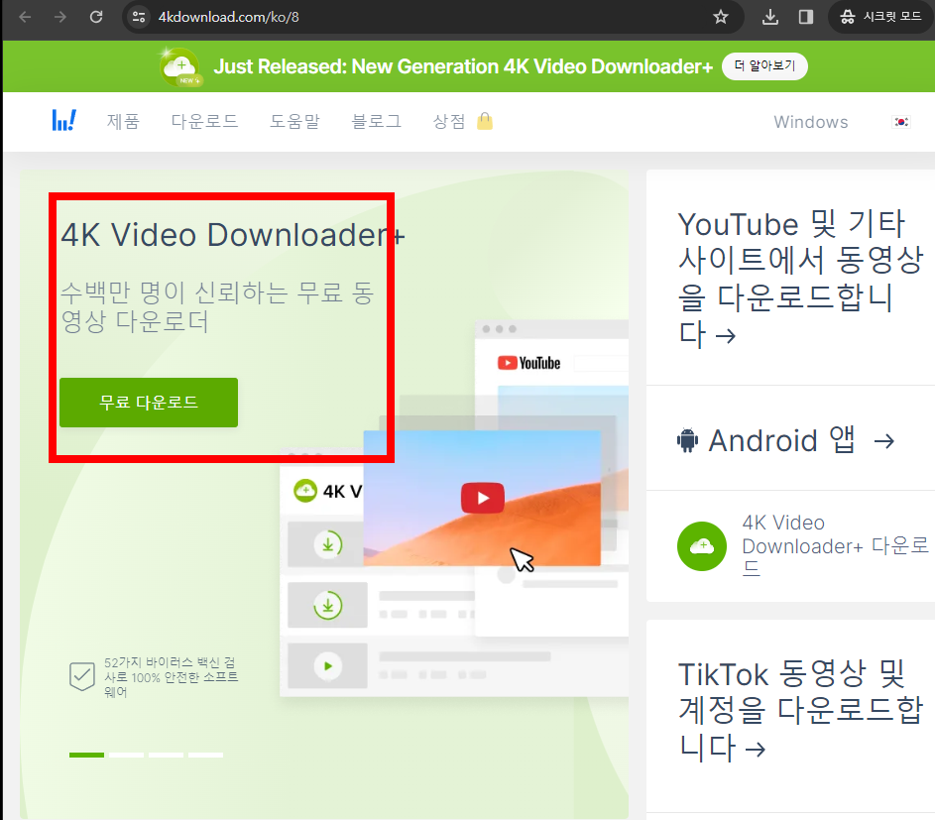Toggle the browser side panel icon
Image resolution: width=935 pixels, height=820 pixels.
click(805, 17)
